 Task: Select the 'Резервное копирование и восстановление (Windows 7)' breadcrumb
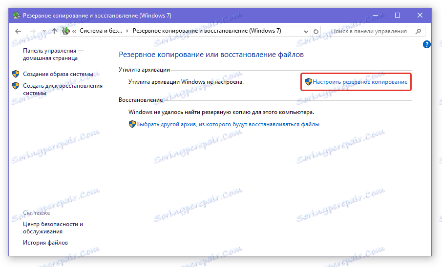click(x=207, y=31)
